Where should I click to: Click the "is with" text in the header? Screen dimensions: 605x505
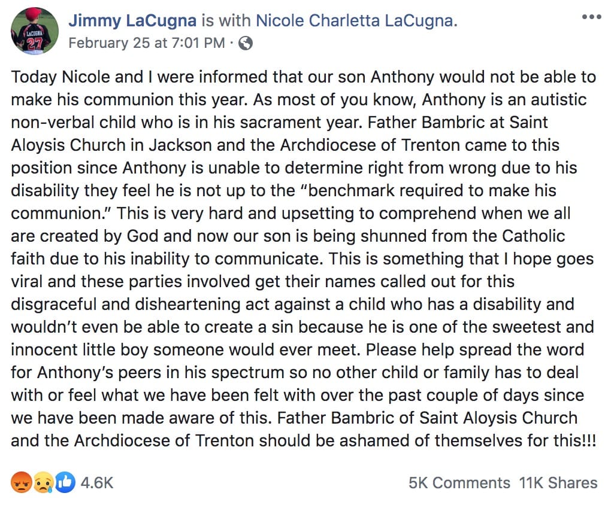(226, 20)
